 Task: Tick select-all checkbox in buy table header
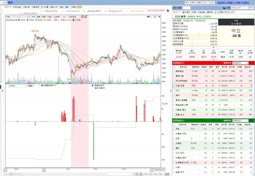point(174,67)
